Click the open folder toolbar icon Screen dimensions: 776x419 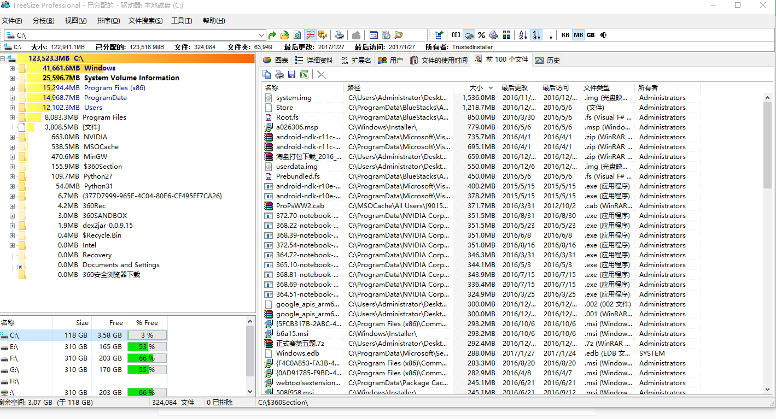coord(285,35)
